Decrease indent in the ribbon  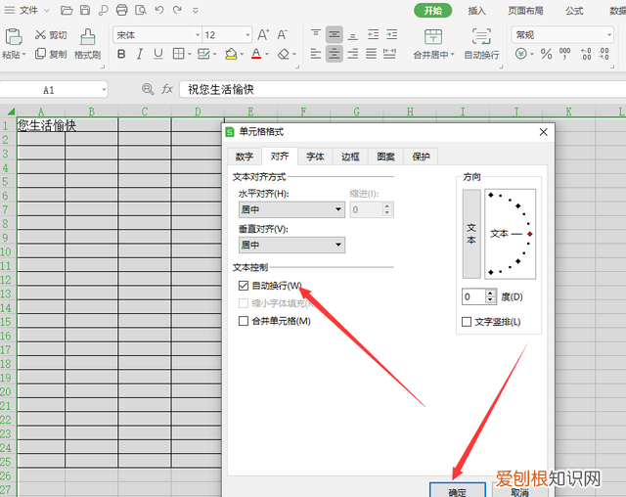pos(374,34)
